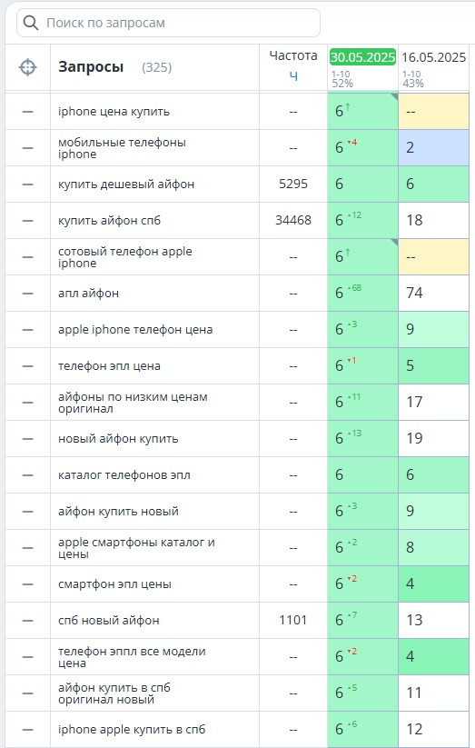Select query 'телефон эппл все модели цена'

pos(132,657)
